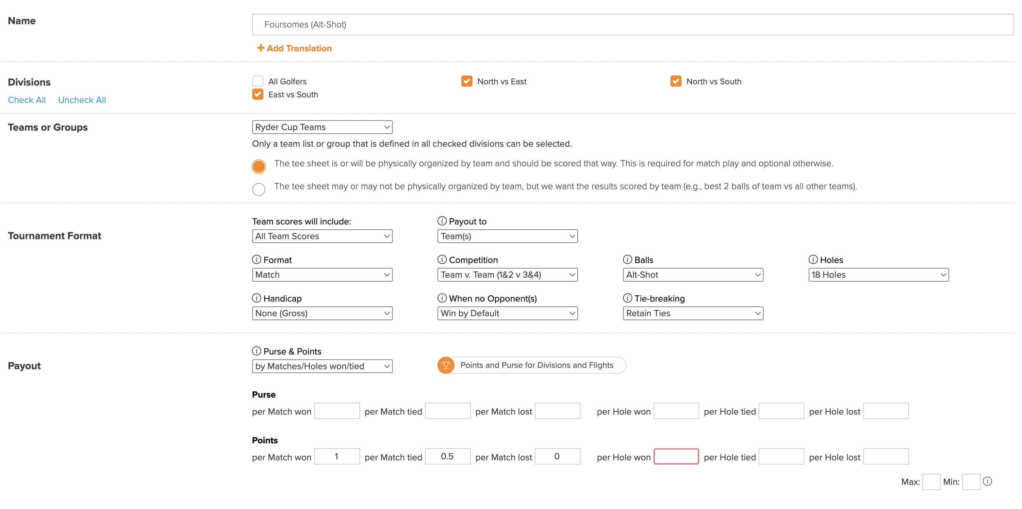Uncheck the North vs East division
This screenshot has height=509, width=1022.
pos(467,81)
